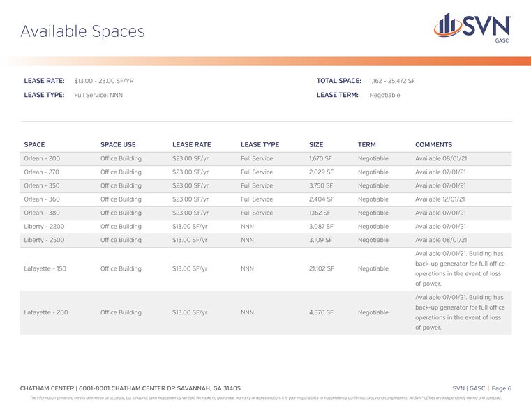
Task: Click the Available Spaces page title
Action: pos(82,31)
